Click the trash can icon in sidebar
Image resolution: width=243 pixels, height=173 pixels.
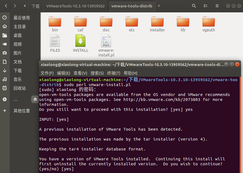pyautogui.click(x=5, y=88)
